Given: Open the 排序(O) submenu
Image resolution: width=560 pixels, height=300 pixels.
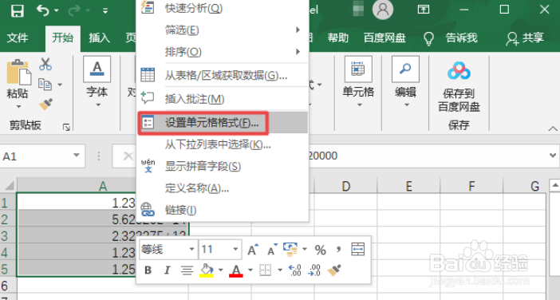Looking at the screenshot, I should pos(222,52).
